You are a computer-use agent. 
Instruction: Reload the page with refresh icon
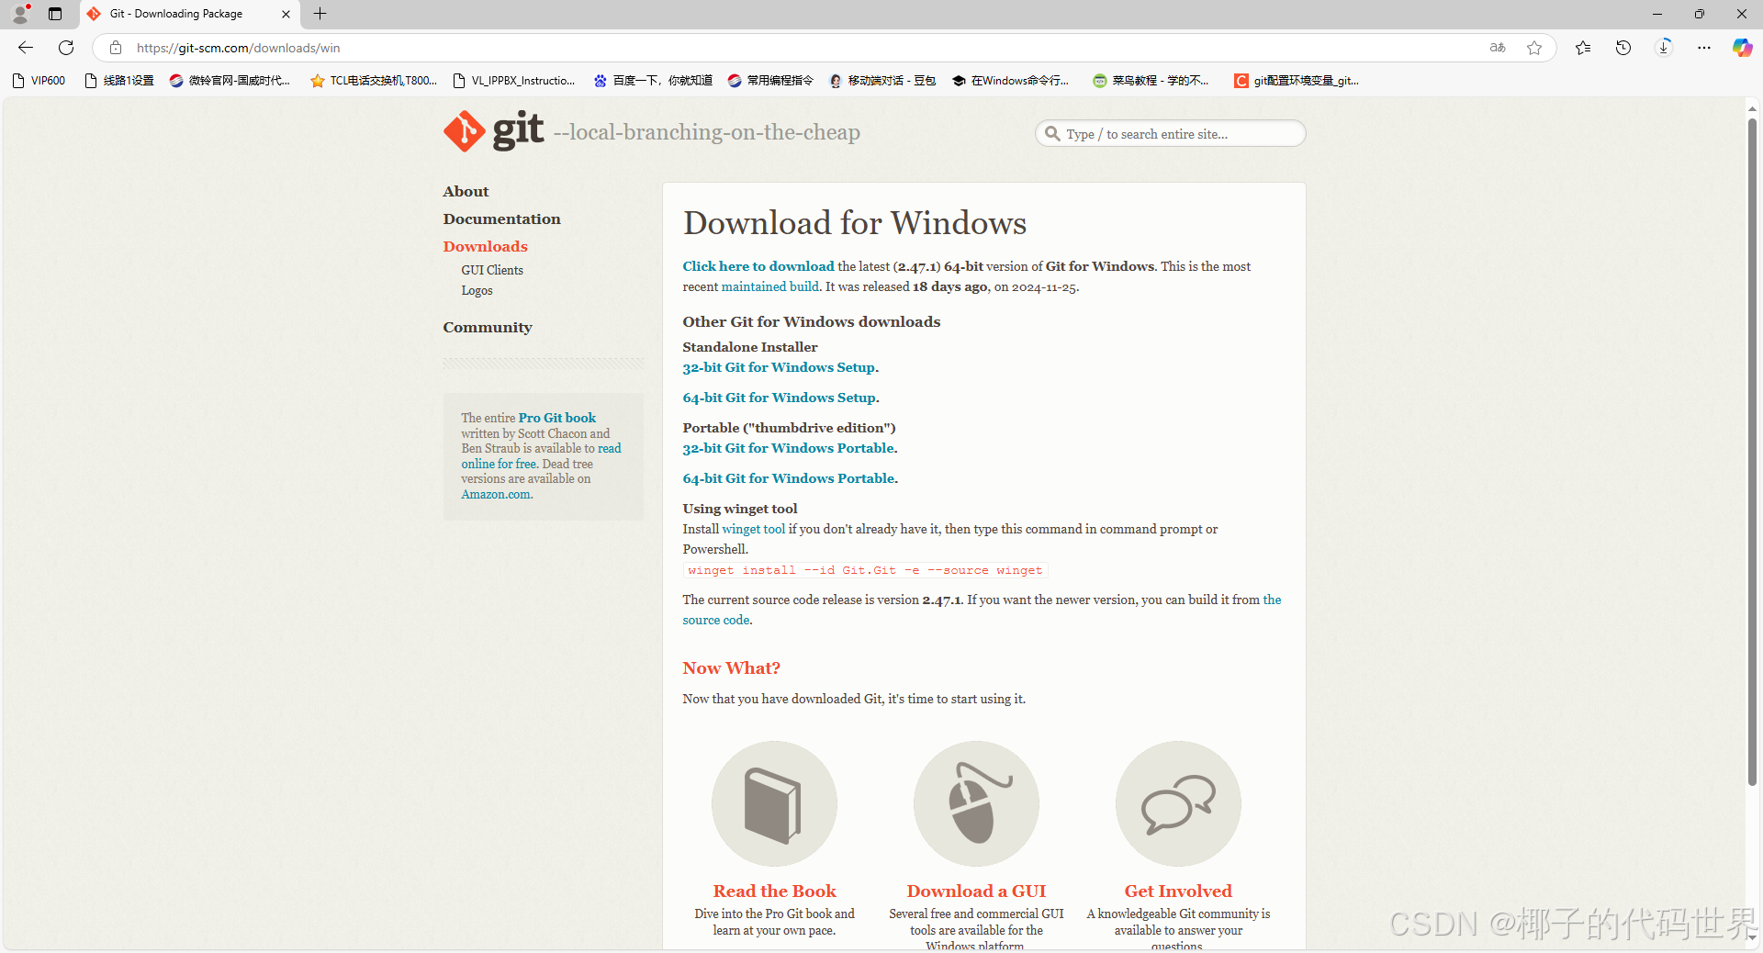(66, 48)
